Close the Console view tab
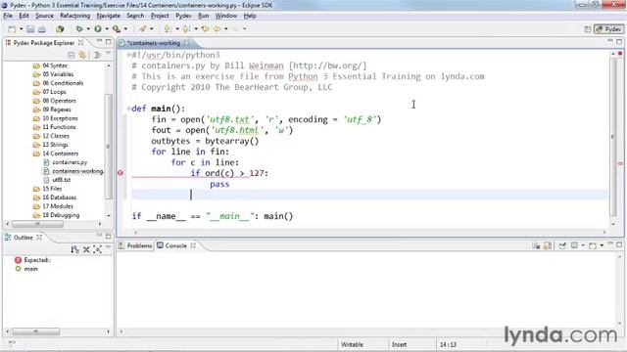The image size is (627, 352). click(193, 245)
